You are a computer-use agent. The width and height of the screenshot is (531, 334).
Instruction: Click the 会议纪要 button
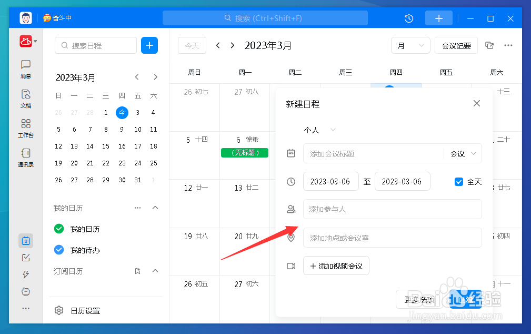click(x=456, y=45)
